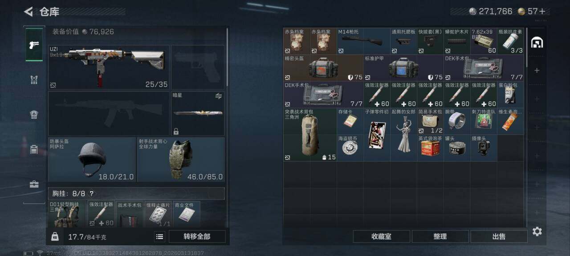The height and width of the screenshot is (256, 570).
Task: Click the 整理 sort button
Action: 440,236
